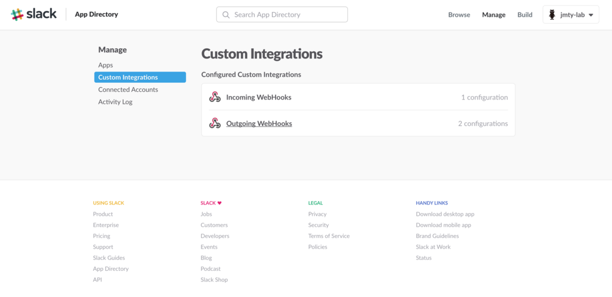
Task: Open Support footer link
Action: click(103, 247)
